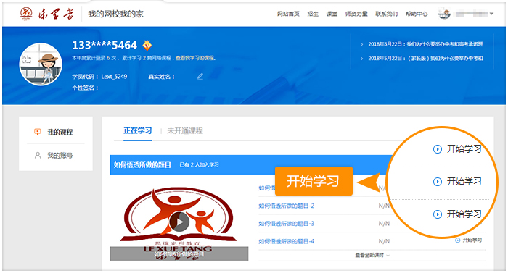508x273 pixels.
Task: Click chevron arrow before 家长版 news item
Action: pyautogui.click(x=362, y=59)
